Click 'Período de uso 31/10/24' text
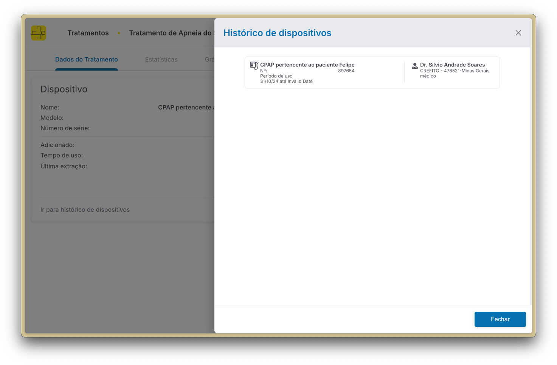This screenshot has width=557, height=365. (286, 78)
